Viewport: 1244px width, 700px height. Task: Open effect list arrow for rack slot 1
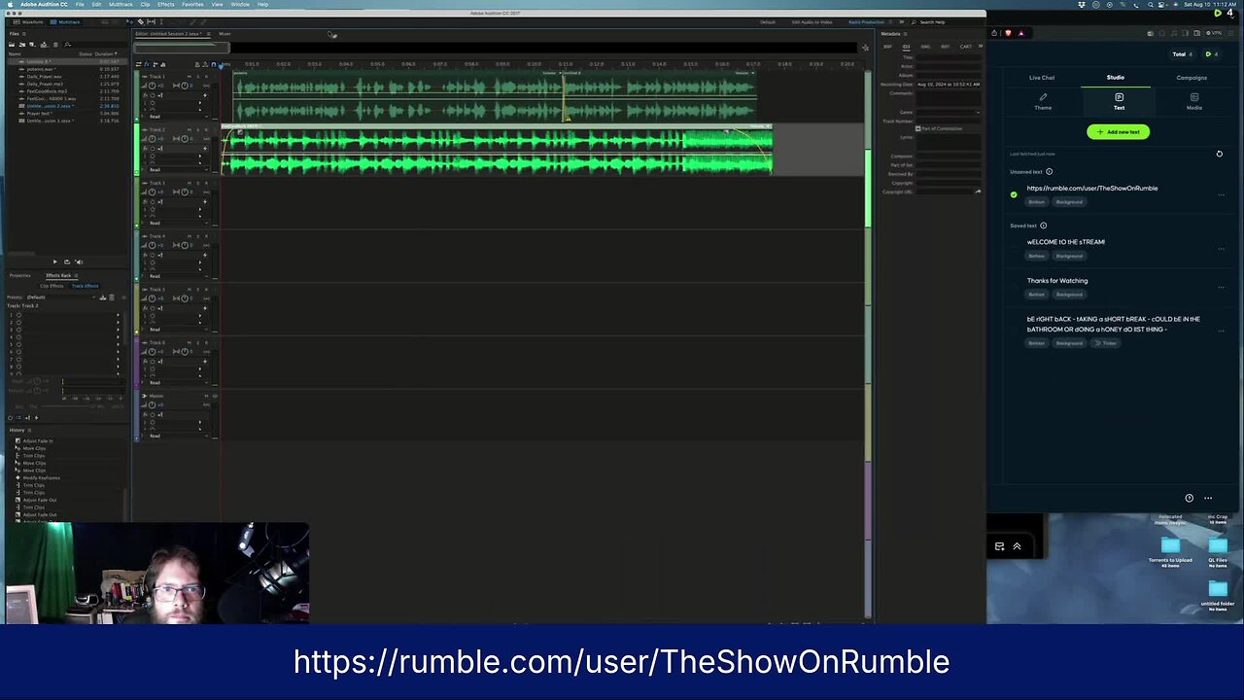coord(118,315)
